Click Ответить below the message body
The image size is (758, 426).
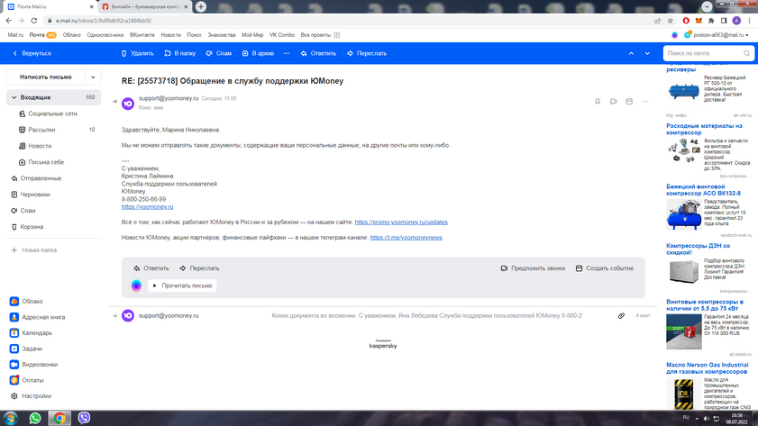coord(151,268)
